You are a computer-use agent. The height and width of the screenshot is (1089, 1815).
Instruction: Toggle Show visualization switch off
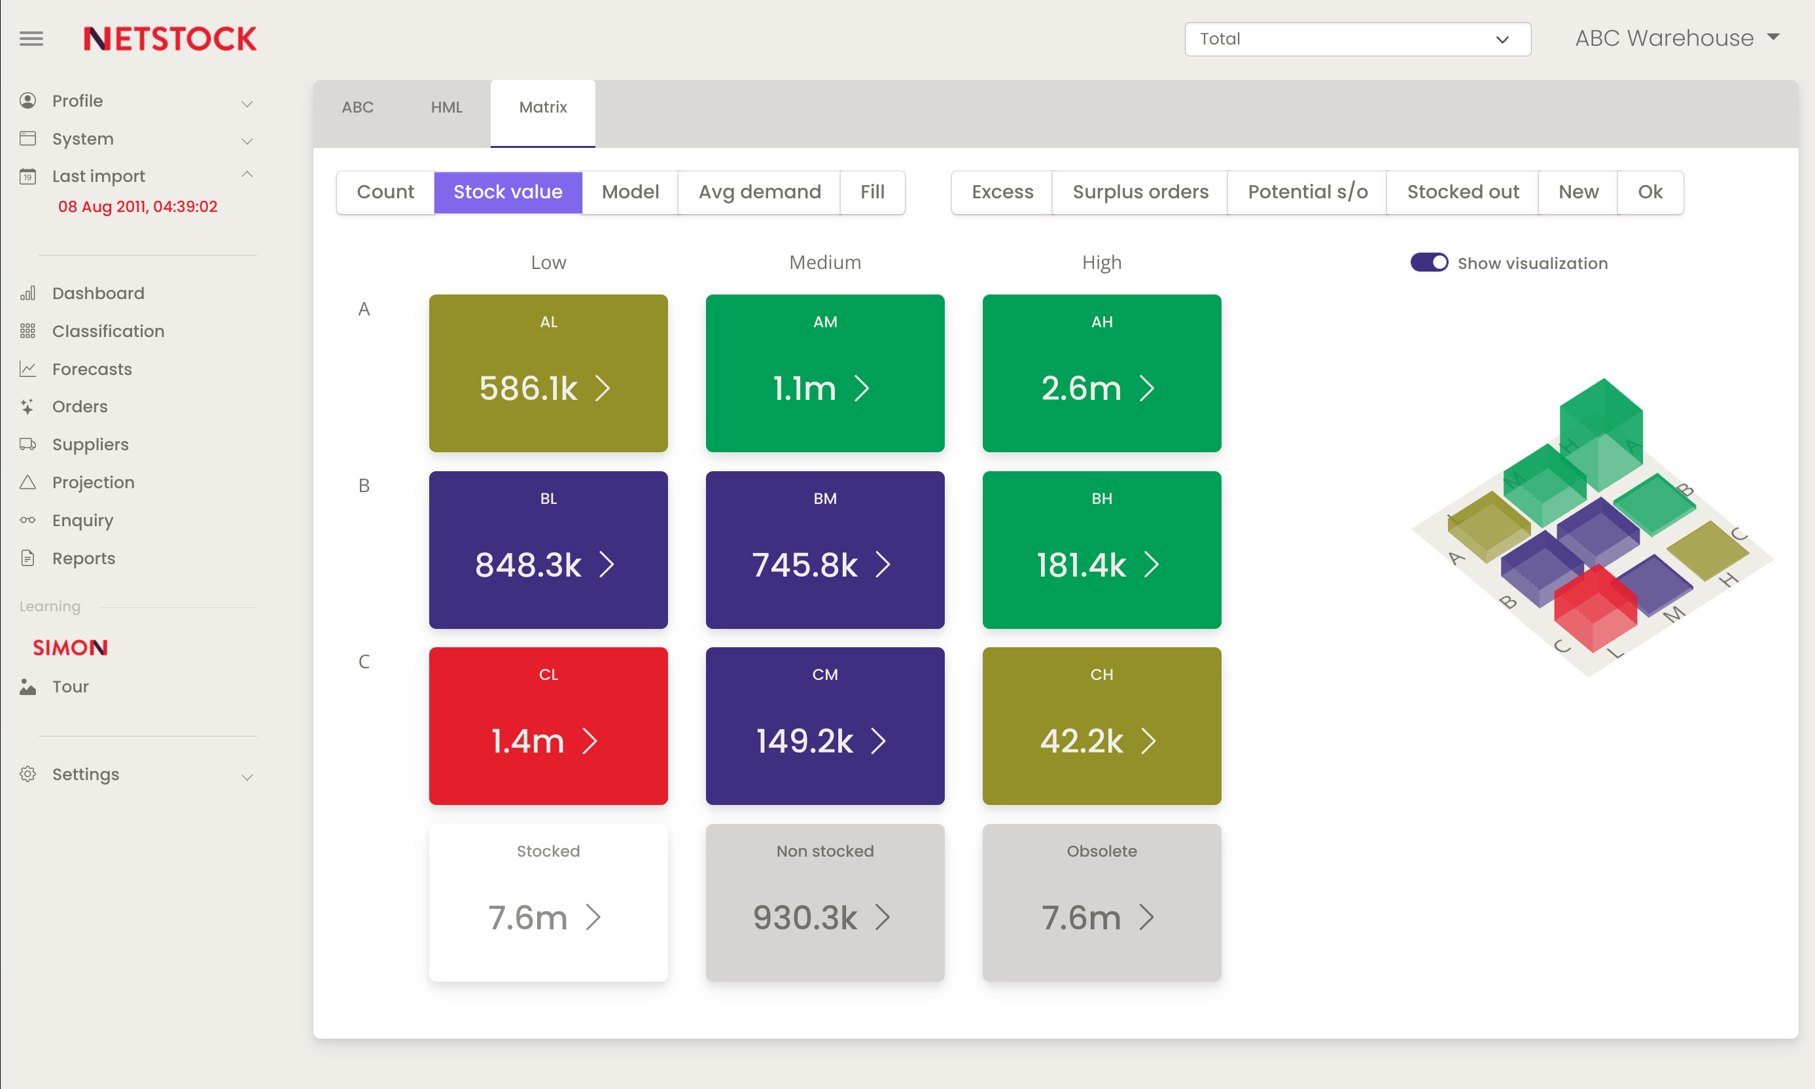[1428, 262]
